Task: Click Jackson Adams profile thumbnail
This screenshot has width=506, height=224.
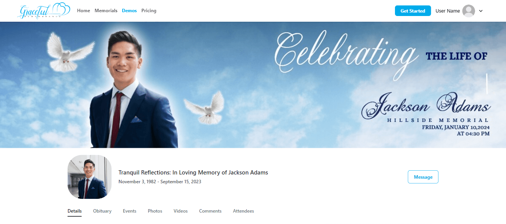Action: (x=90, y=177)
